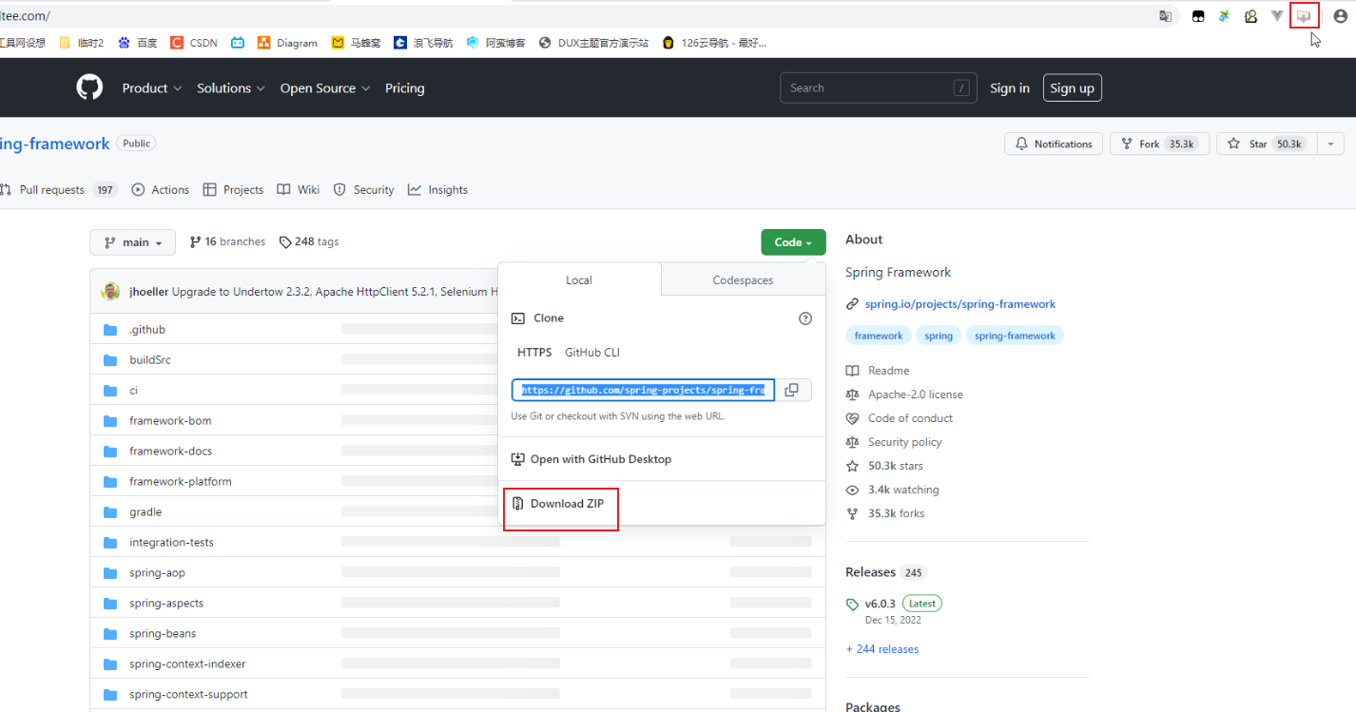This screenshot has width=1356, height=712.
Task: Open the spring.io/projects/spring-framework link
Action: (960, 304)
